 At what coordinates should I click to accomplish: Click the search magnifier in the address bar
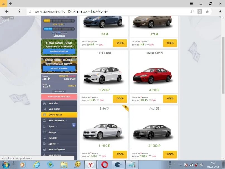[x=192, y=11]
